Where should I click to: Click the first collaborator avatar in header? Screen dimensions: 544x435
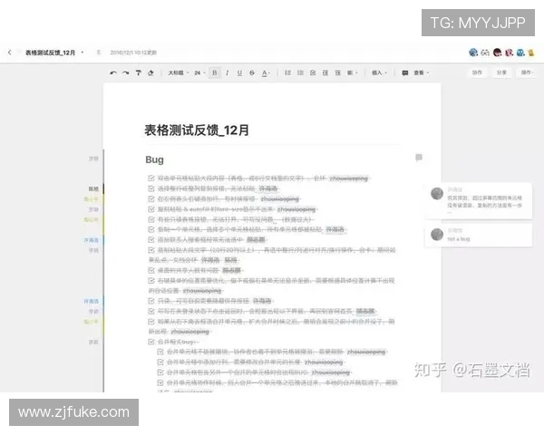473,53
